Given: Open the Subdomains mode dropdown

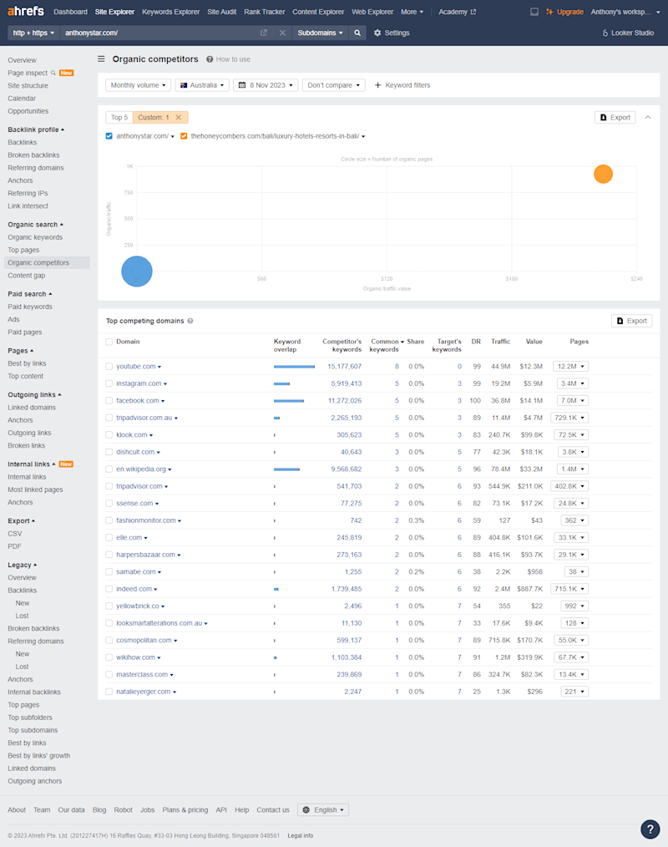Looking at the screenshot, I should click(x=321, y=33).
